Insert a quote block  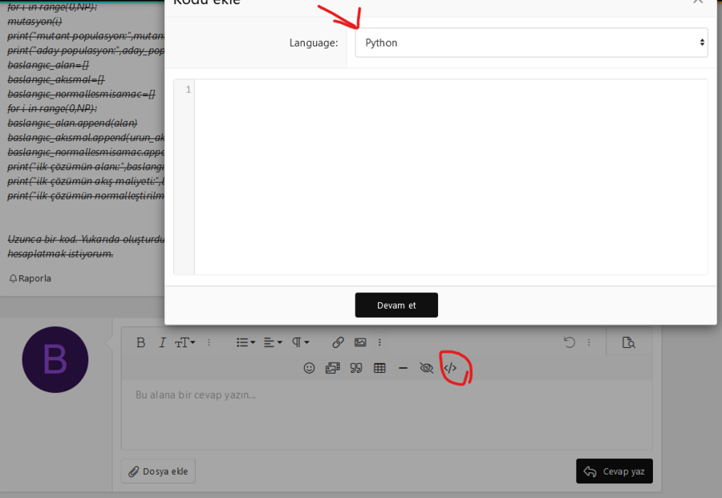coord(356,368)
